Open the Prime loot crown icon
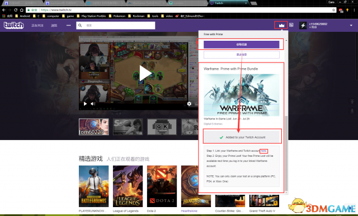Screen dimensions: 358x216 [281, 25]
